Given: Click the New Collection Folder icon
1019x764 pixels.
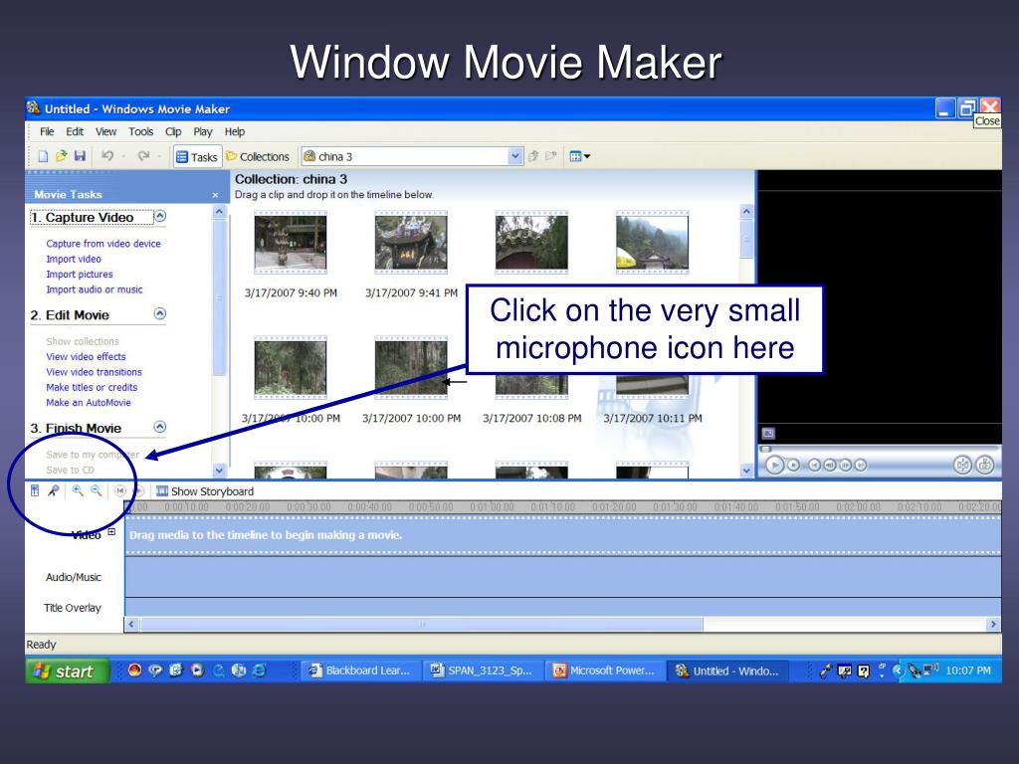Looking at the screenshot, I should pyautogui.click(x=551, y=156).
